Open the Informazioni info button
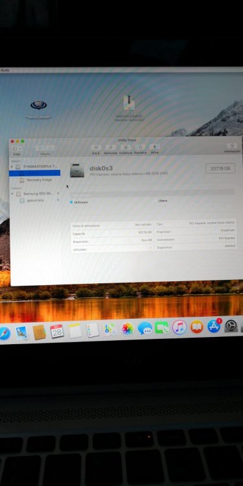Image resolution: width=243 pixels, height=486 pixels. point(232,146)
